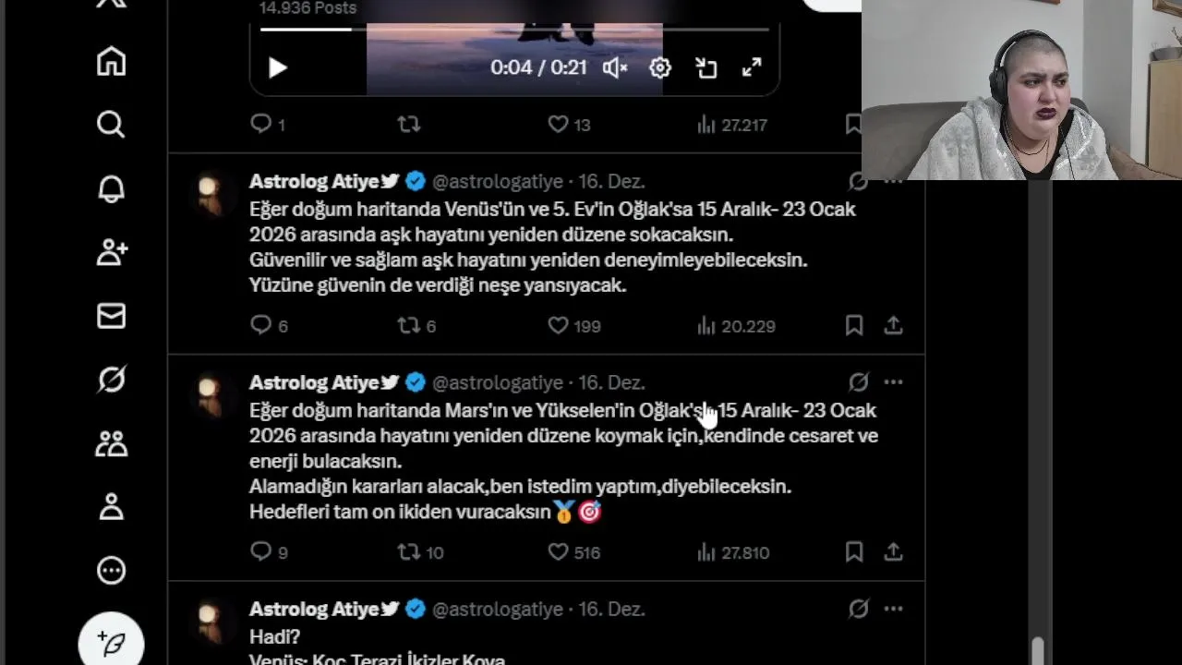1182x665 pixels.
Task: Click the compose post feather button
Action: point(111,643)
